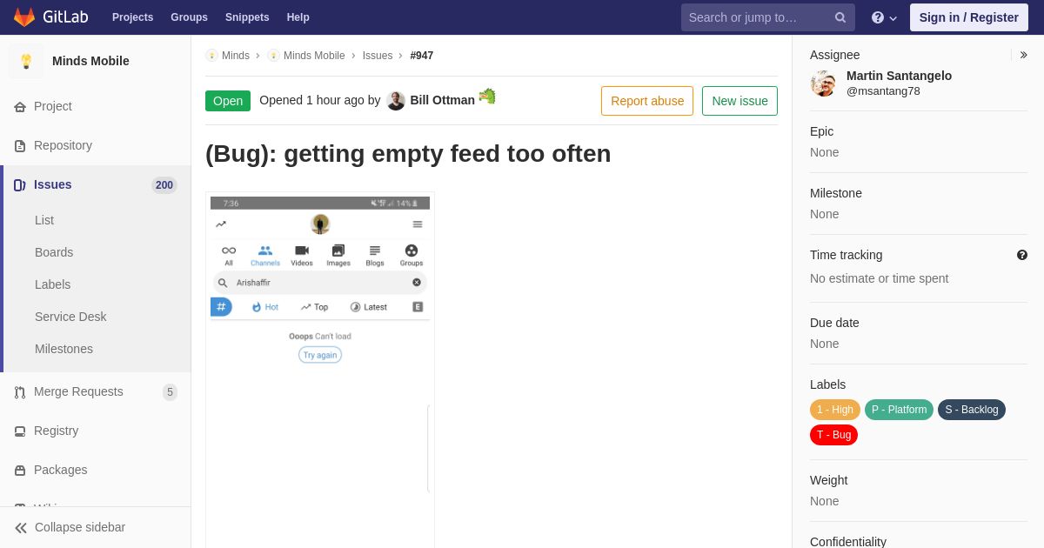Click the Time tracking help icon
The height and width of the screenshot is (548, 1044).
[1022, 255]
